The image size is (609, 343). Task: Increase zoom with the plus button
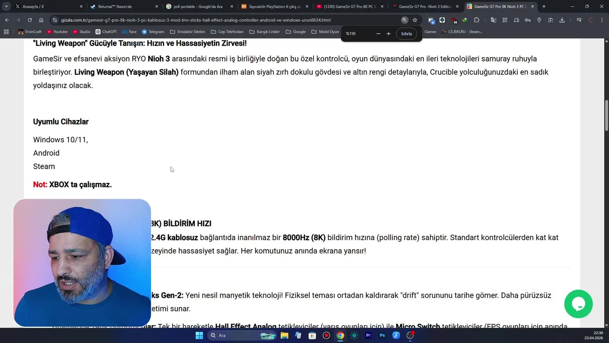pyautogui.click(x=388, y=34)
